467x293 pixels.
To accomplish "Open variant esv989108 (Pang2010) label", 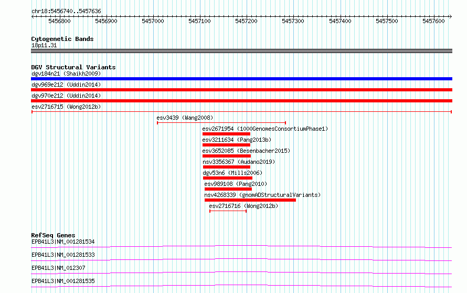I will (x=236, y=184).
